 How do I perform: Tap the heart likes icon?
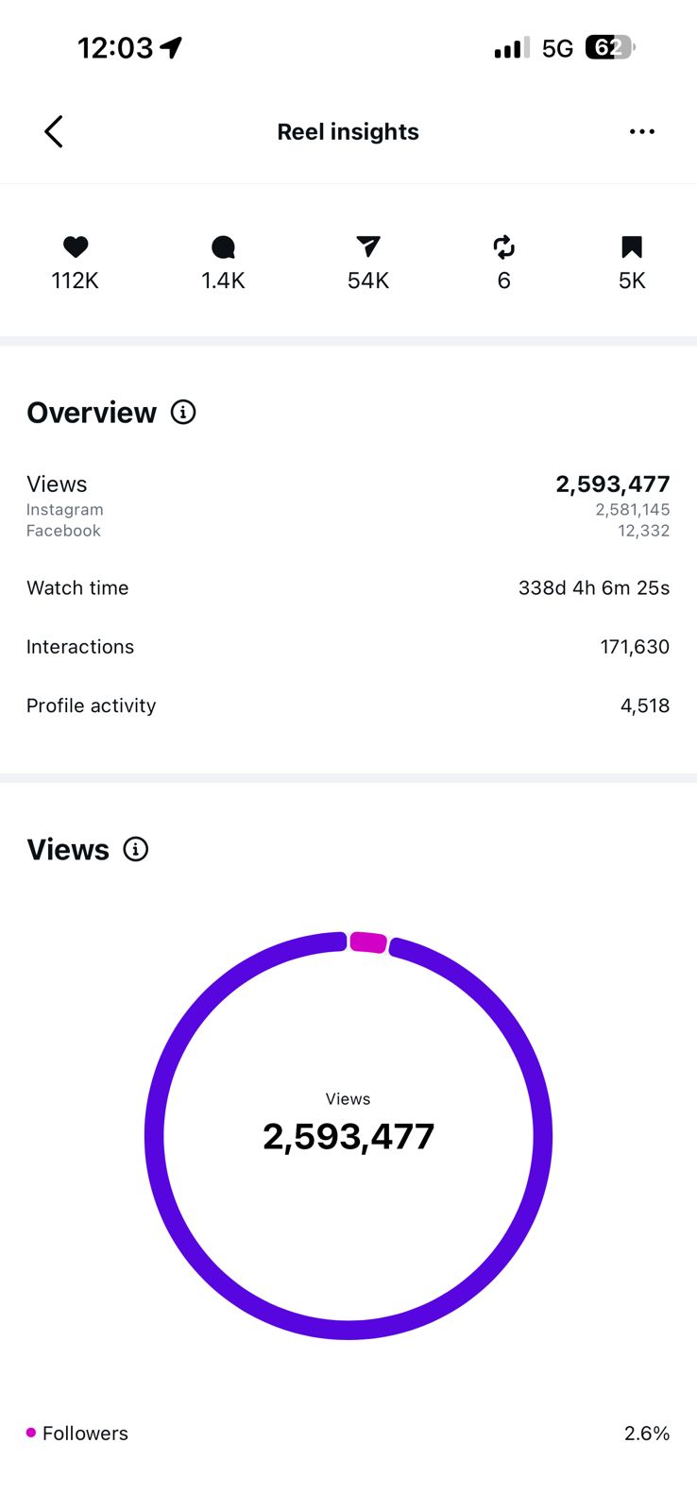(x=76, y=247)
